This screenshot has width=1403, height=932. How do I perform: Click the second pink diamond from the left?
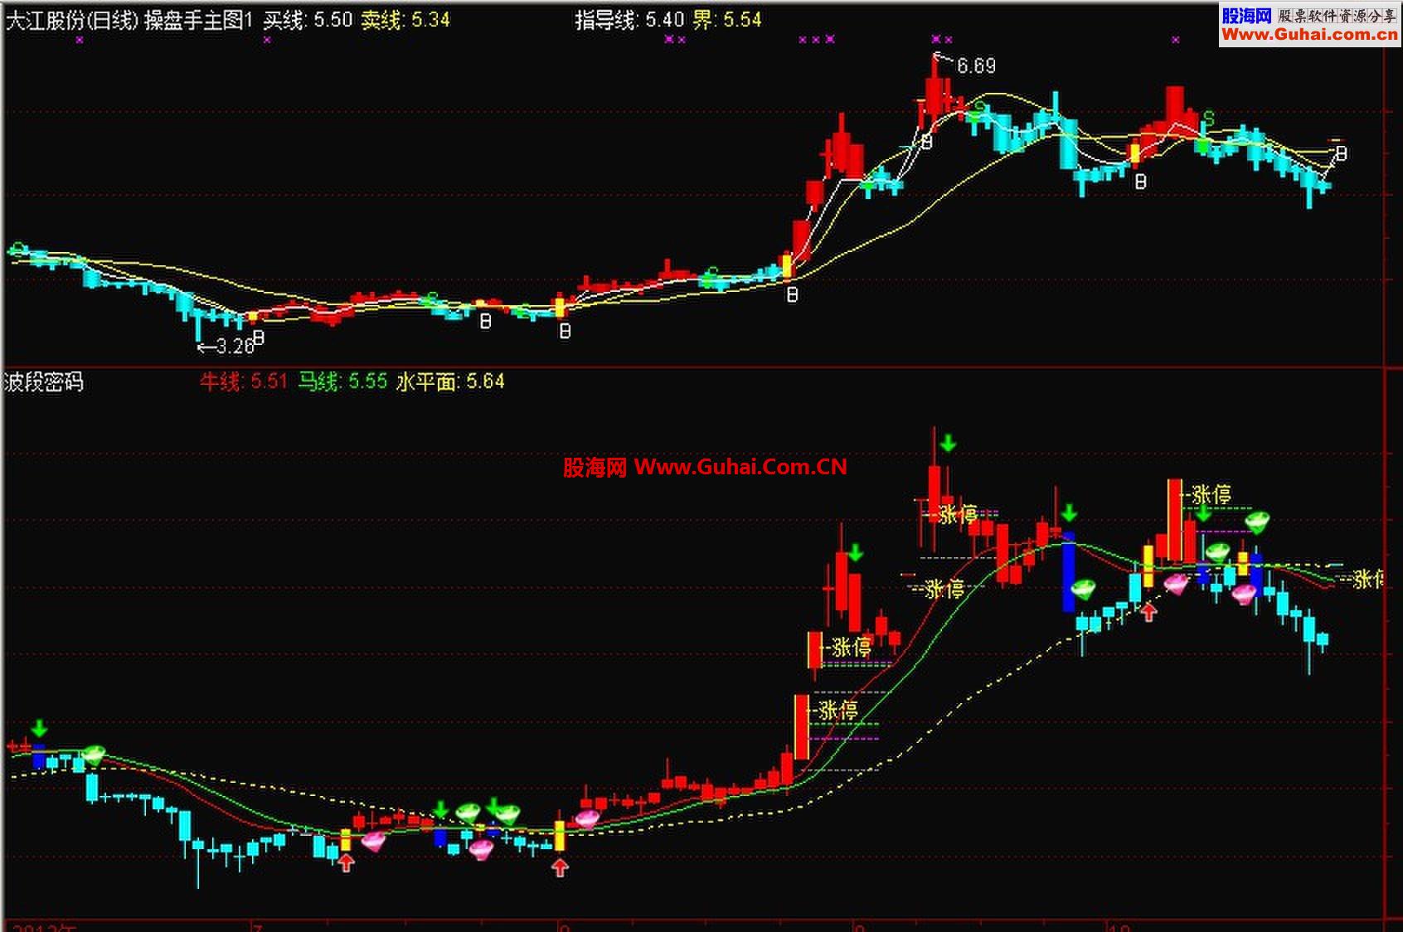coord(481,848)
